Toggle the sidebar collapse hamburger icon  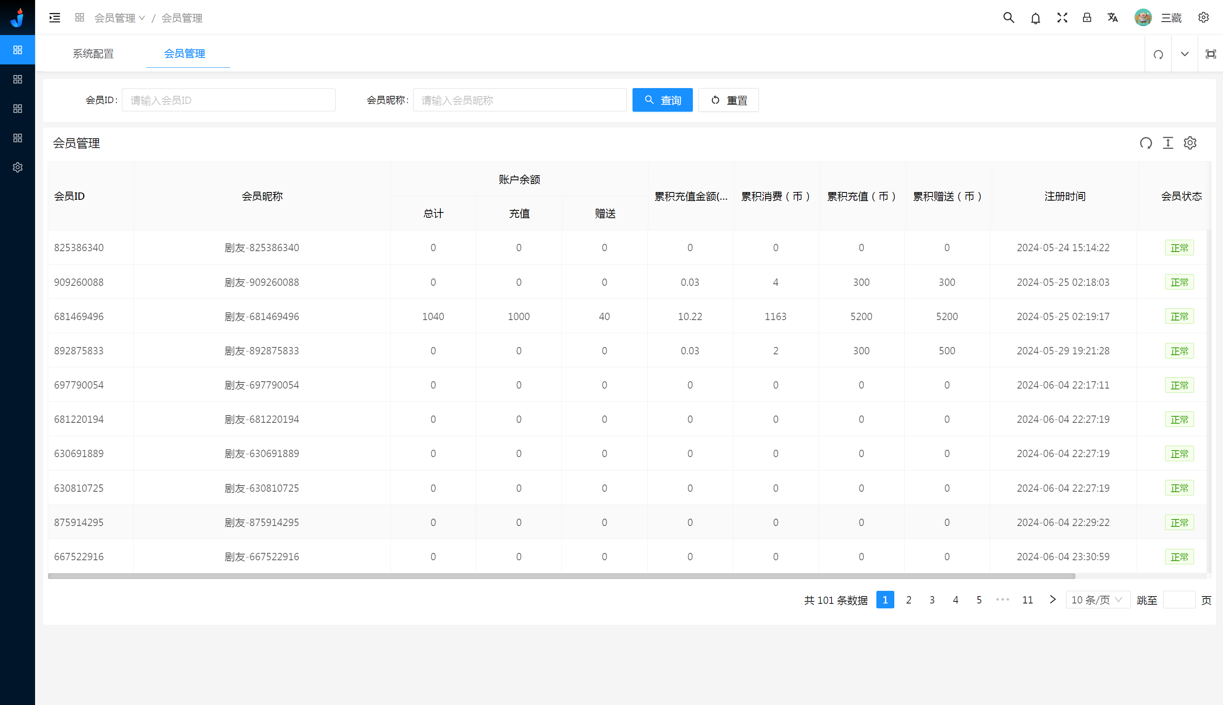pyautogui.click(x=55, y=18)
